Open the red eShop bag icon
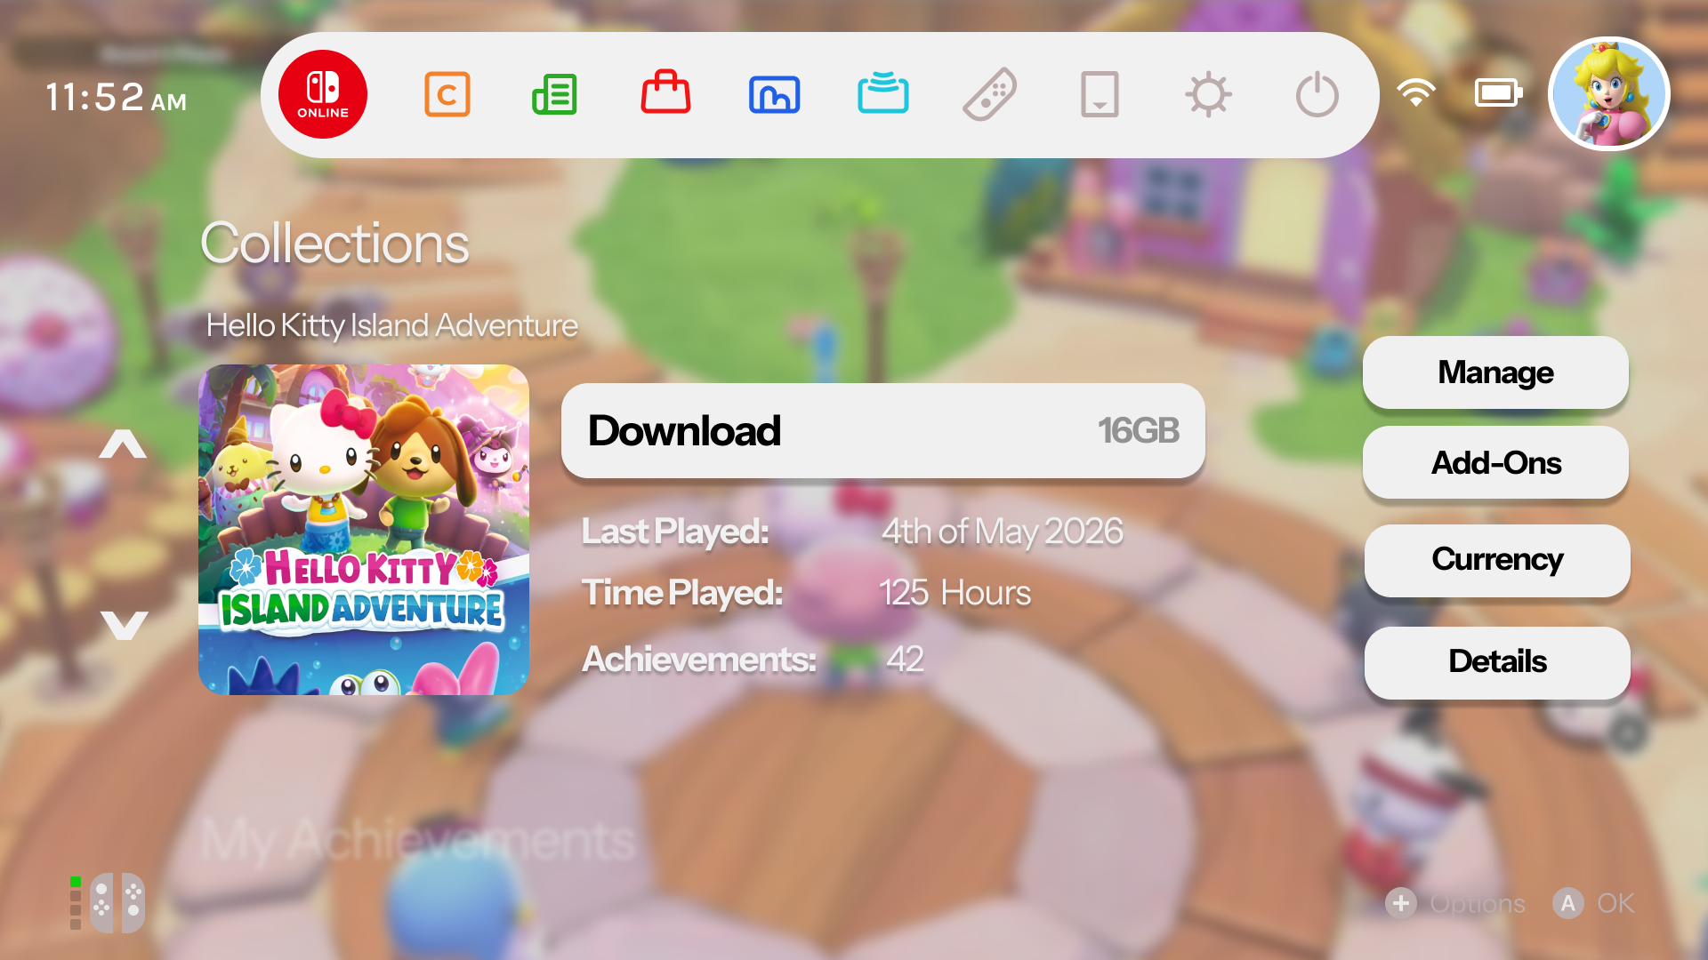The width and height of the screenshot is (1708, 960). pyautogui.click(x=665, y=92)
